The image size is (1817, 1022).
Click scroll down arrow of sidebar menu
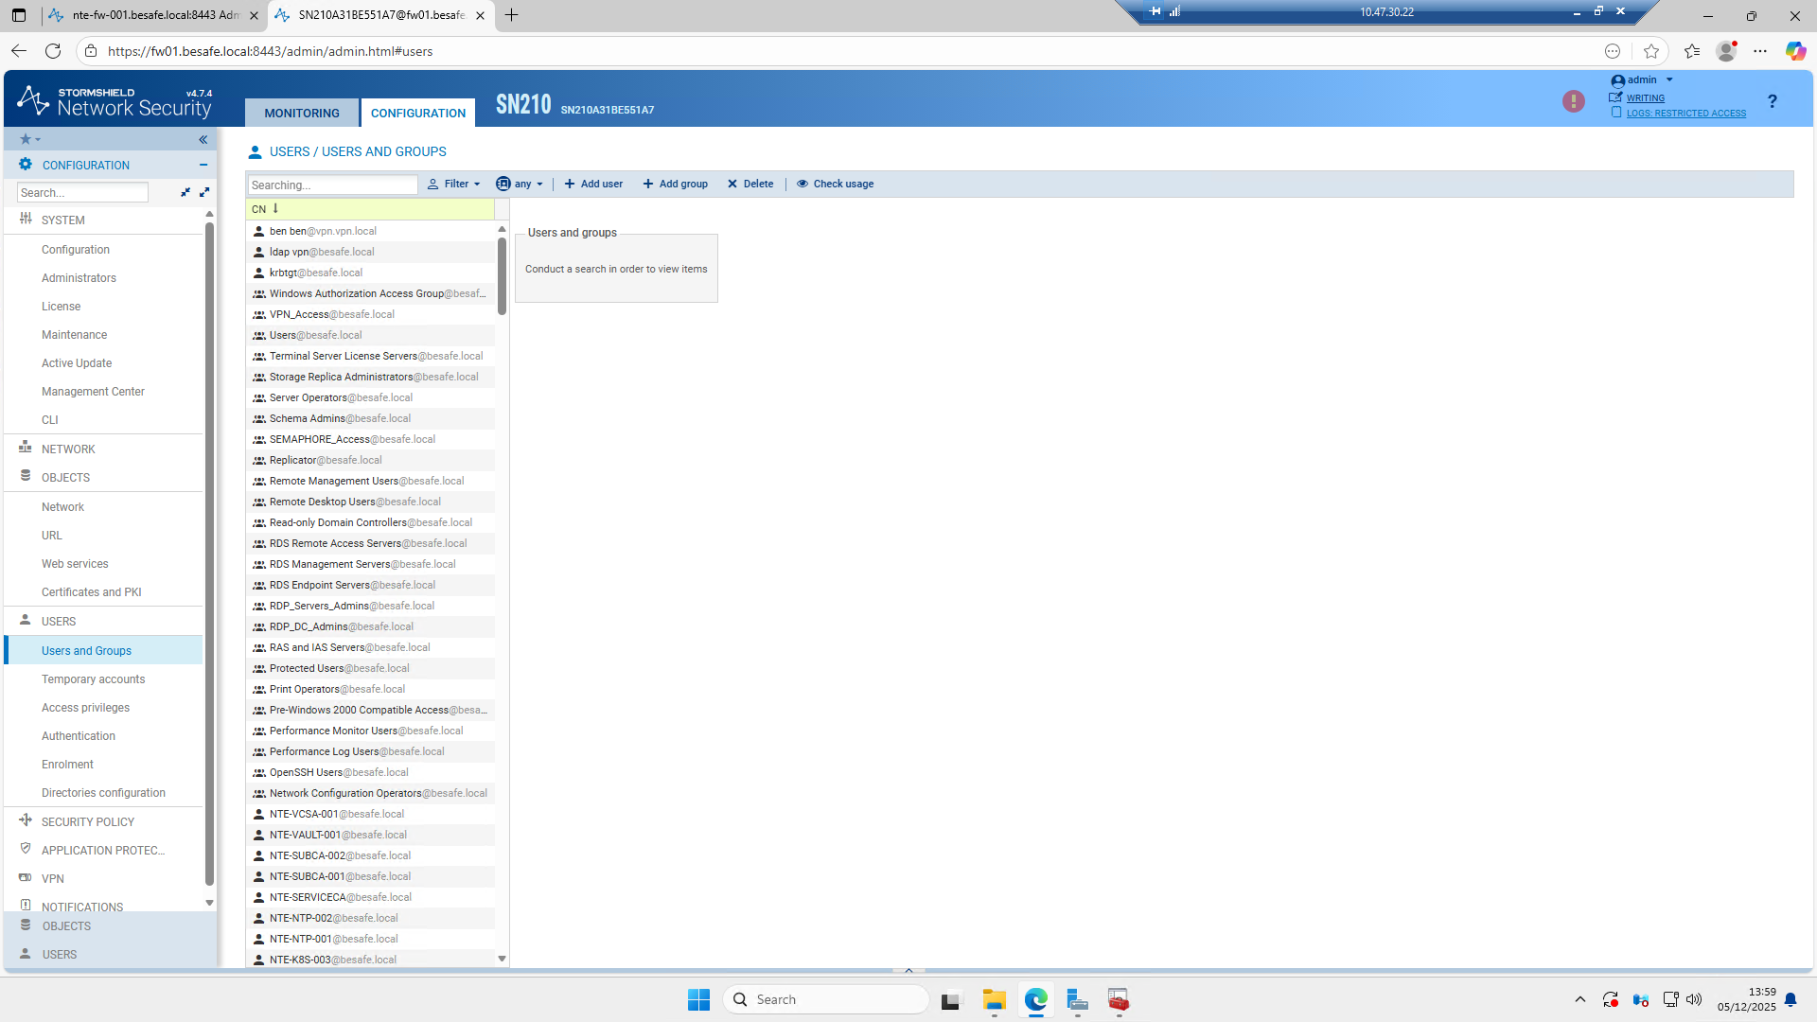tap(209, 903)
